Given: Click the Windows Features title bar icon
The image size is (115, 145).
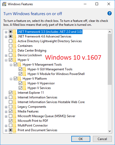Looking at the screenshot, I should click(4, 4).
